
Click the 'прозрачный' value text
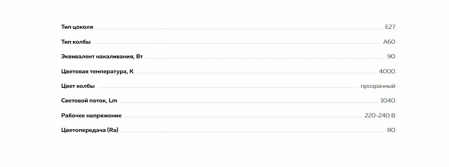378,86
